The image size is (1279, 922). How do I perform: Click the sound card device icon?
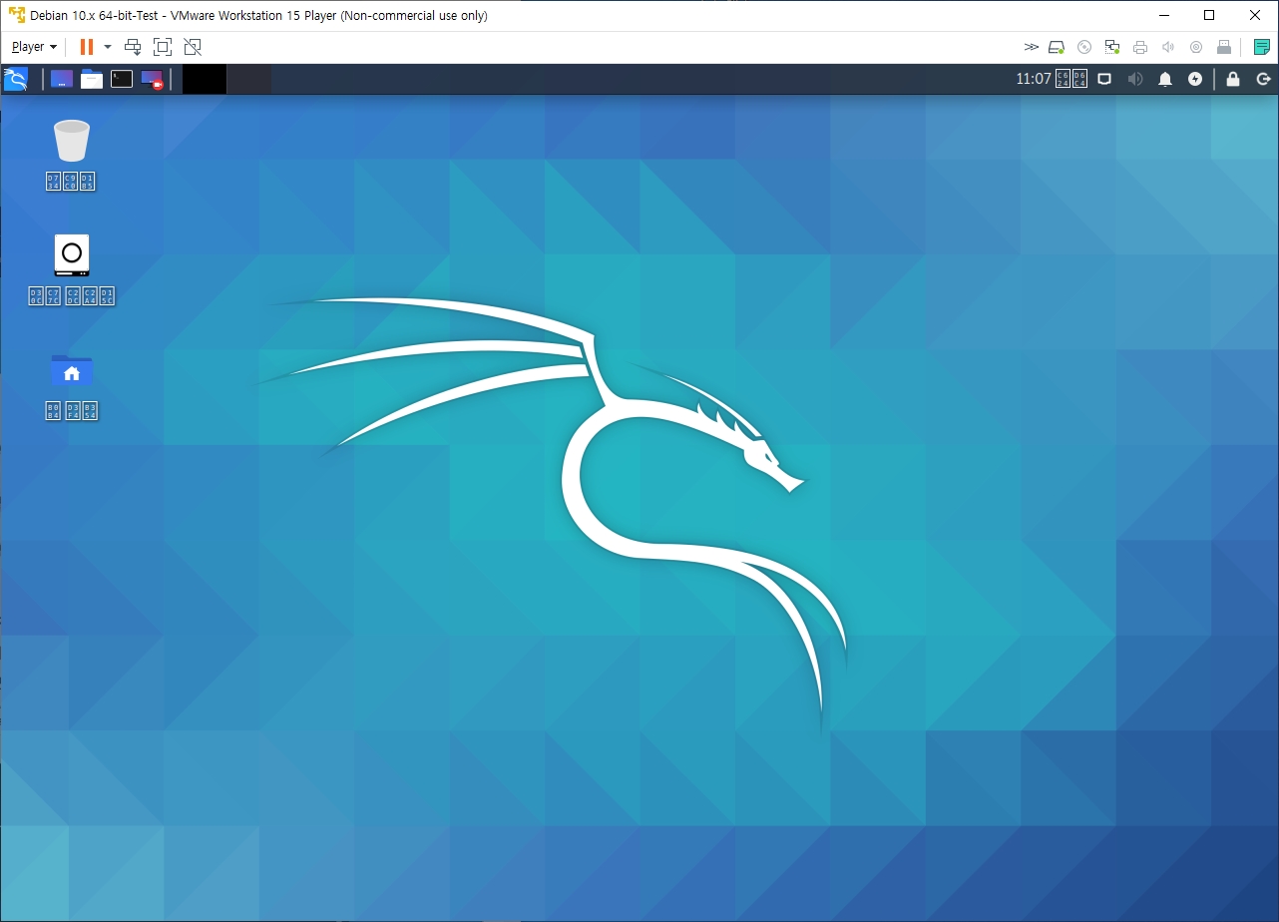[x=1168, y=47]
